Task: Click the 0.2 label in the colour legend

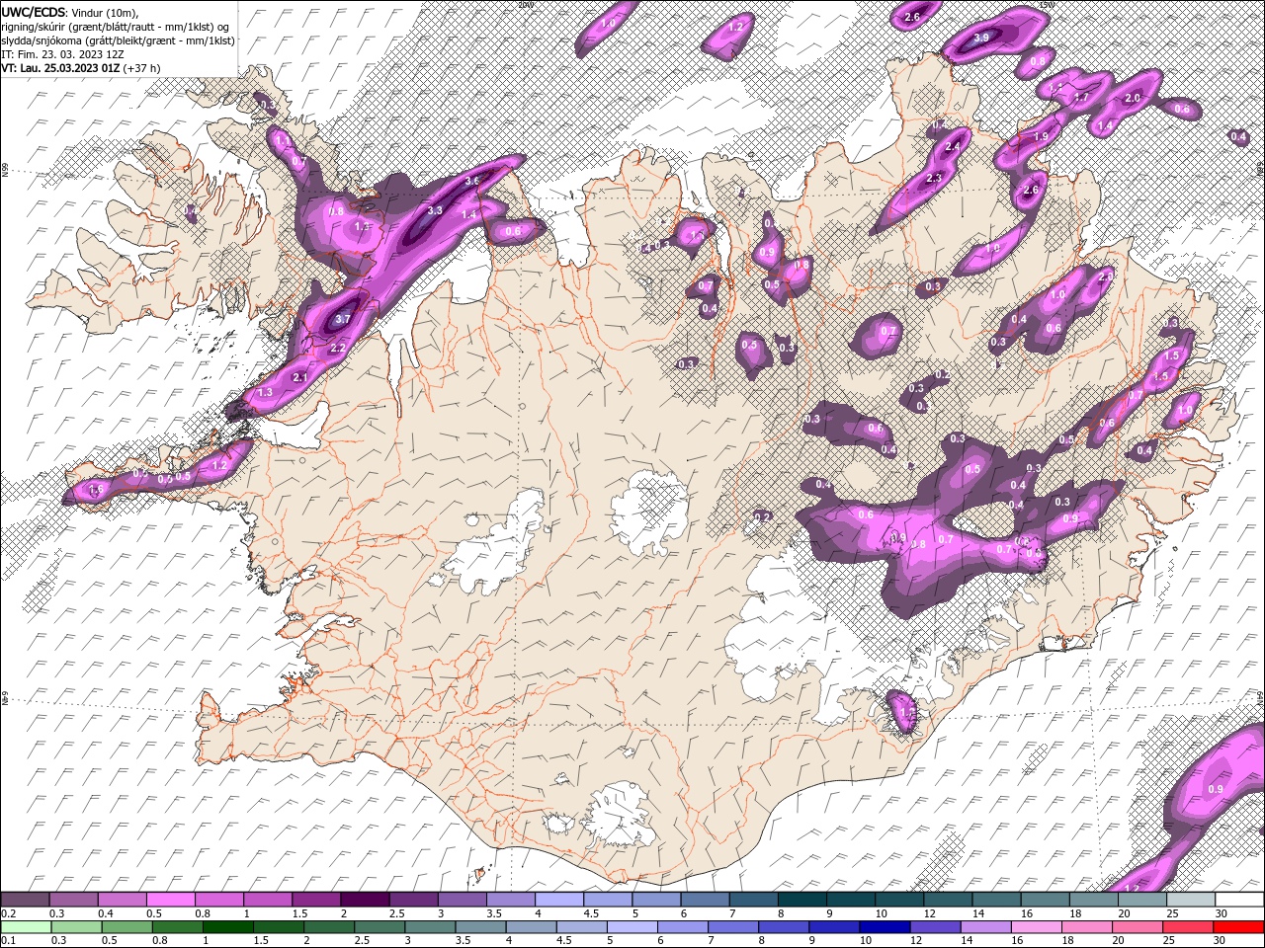Action: 7,914
